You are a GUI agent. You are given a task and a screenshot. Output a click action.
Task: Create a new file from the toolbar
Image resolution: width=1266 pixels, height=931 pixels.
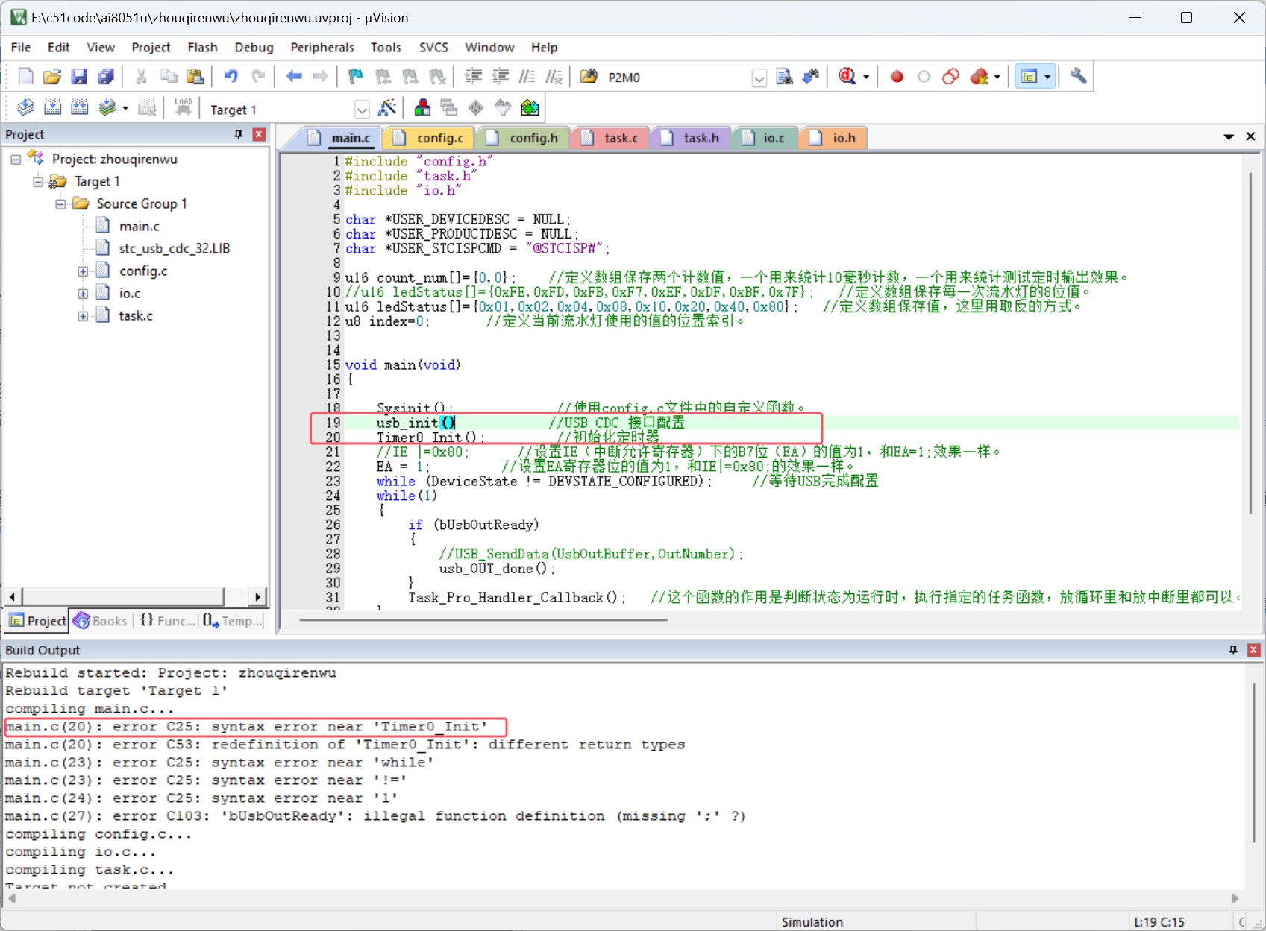[25, 77]
